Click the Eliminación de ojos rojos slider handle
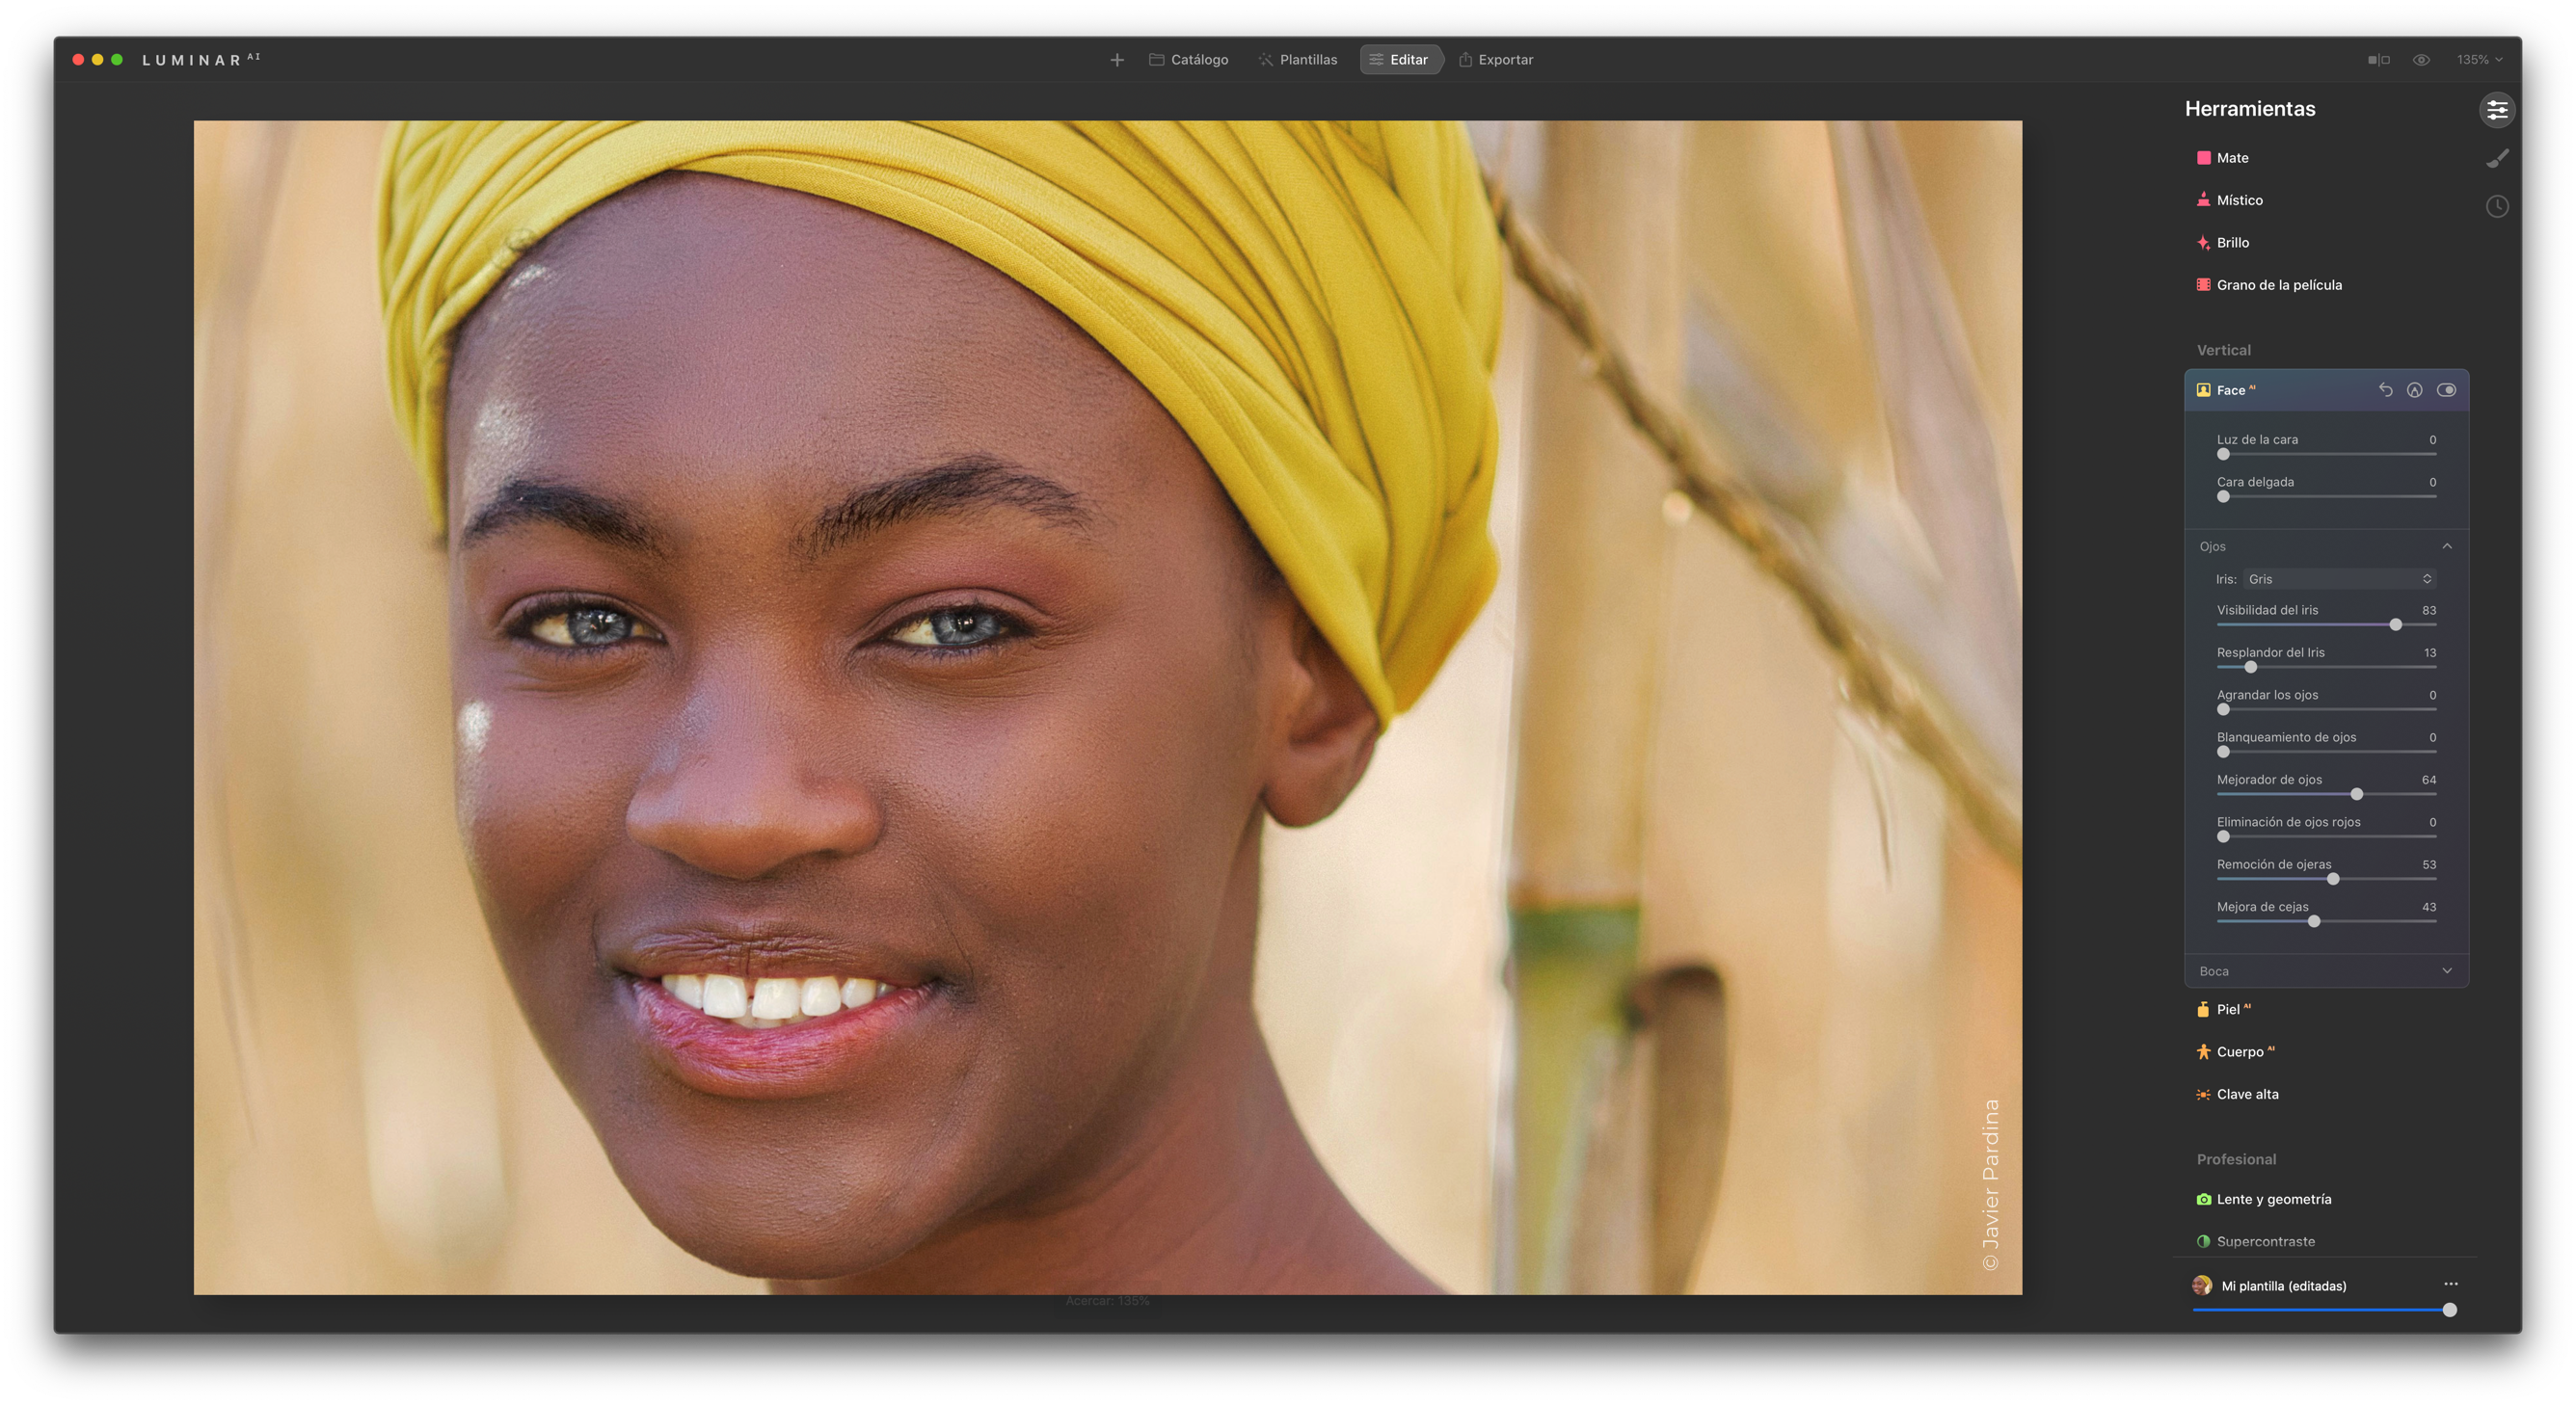The image size is (2576, 1405). coord(2223,836)
